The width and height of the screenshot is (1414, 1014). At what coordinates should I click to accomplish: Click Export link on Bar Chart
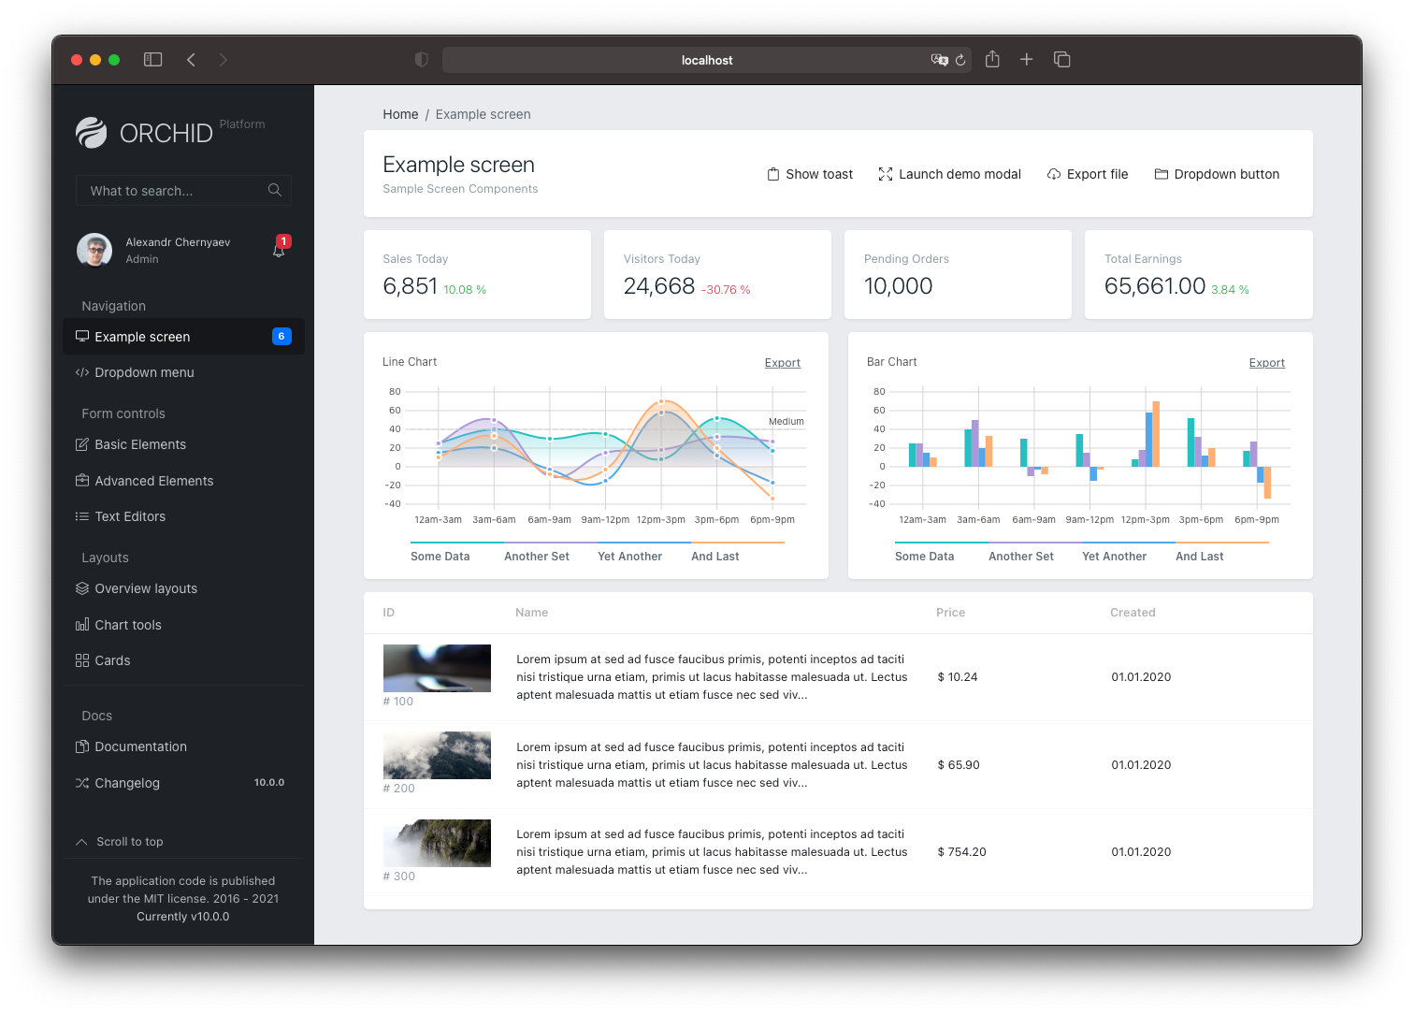point(1267,363)
